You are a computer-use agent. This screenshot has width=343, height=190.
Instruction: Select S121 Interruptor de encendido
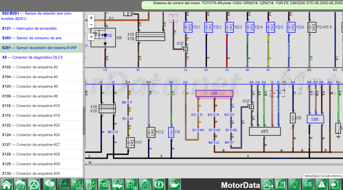41,28
